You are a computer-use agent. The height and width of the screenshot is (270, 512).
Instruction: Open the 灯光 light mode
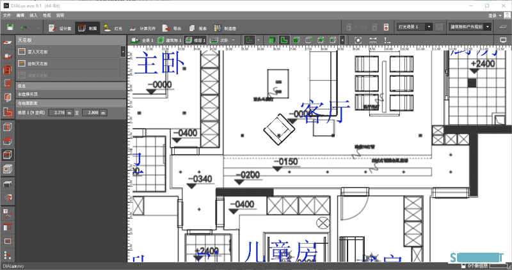click(x=113, y=28)
